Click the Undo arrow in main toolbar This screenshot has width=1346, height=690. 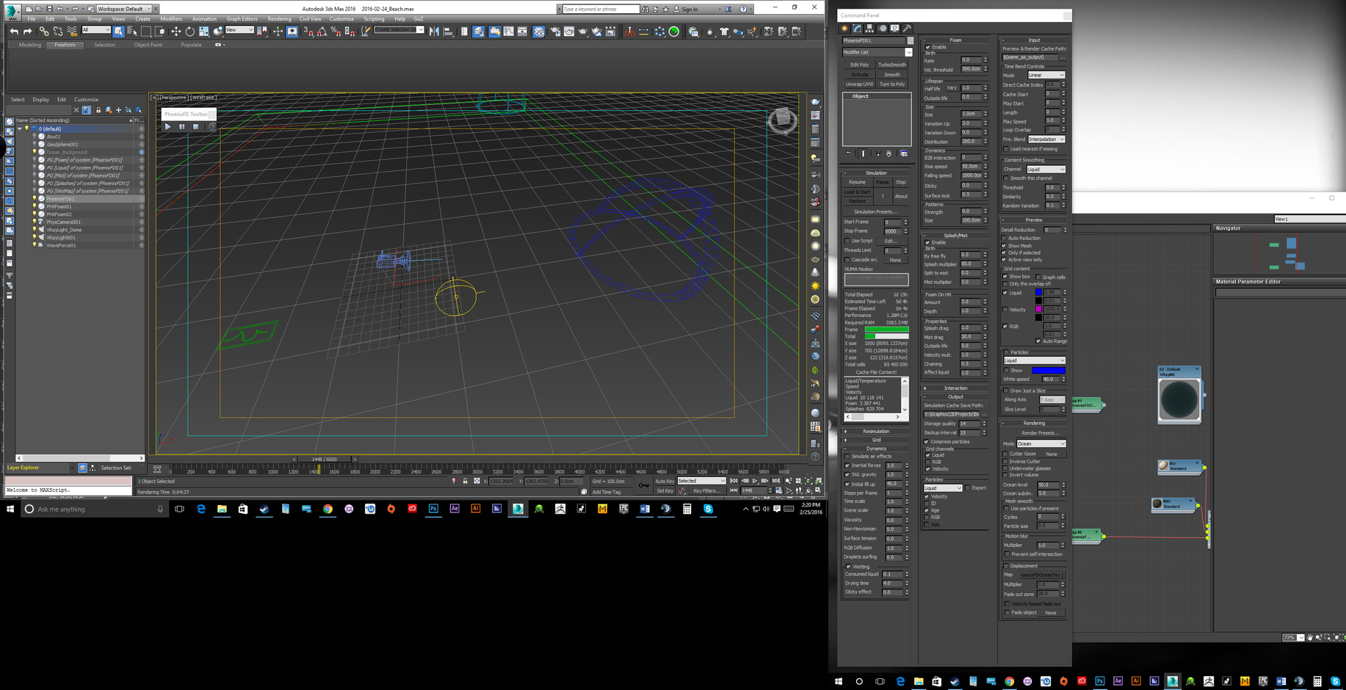(x=15, y=32)
